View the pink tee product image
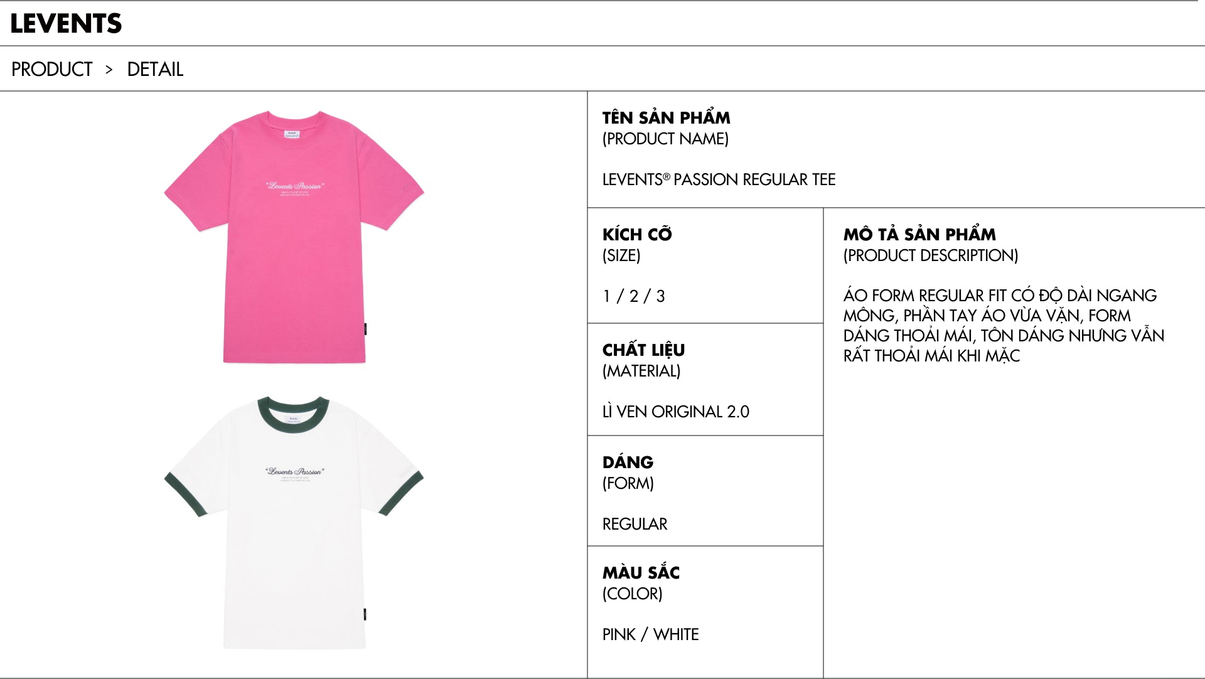This screenshot has width=1205, height=679. click(x=294, y=237)
